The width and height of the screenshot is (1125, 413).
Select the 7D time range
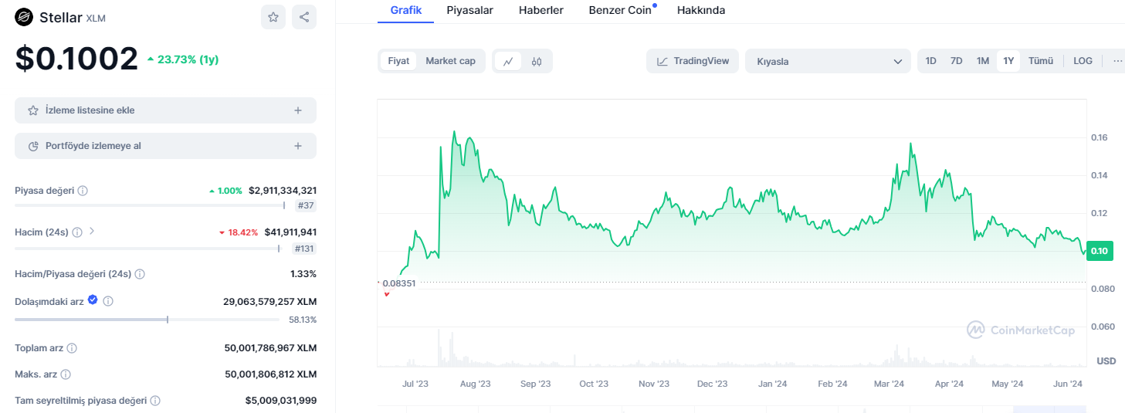(x=956, y=61)
